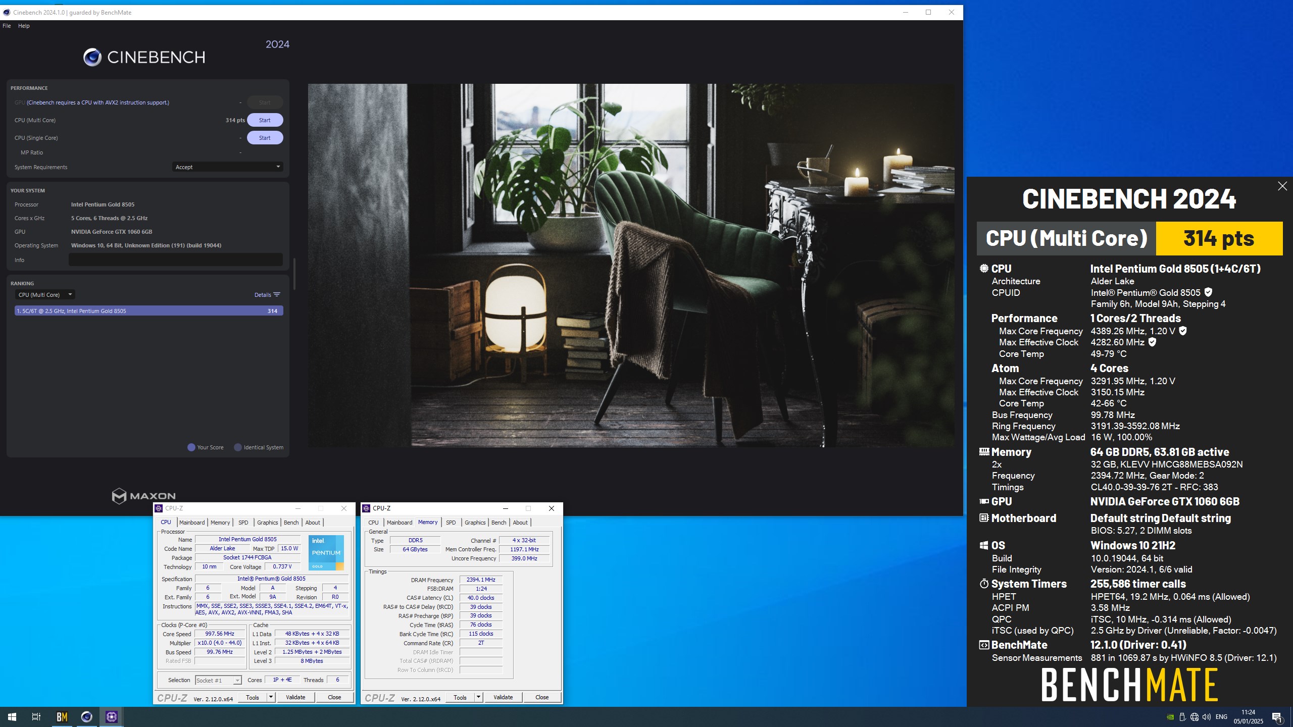The height and width of the screenshot is (727, 1293).
Task: Start the CPU (Single Core) benchmark
Action: coord(265,138)
